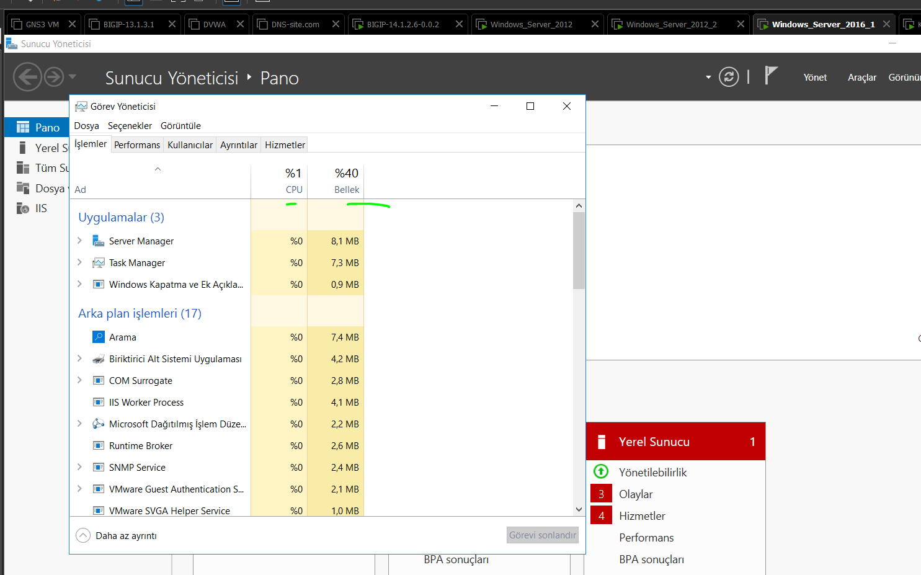The image size is (921, 575).
Task: Open Olayar in Yerel Sunucu tile
Action: pos(636,494)
